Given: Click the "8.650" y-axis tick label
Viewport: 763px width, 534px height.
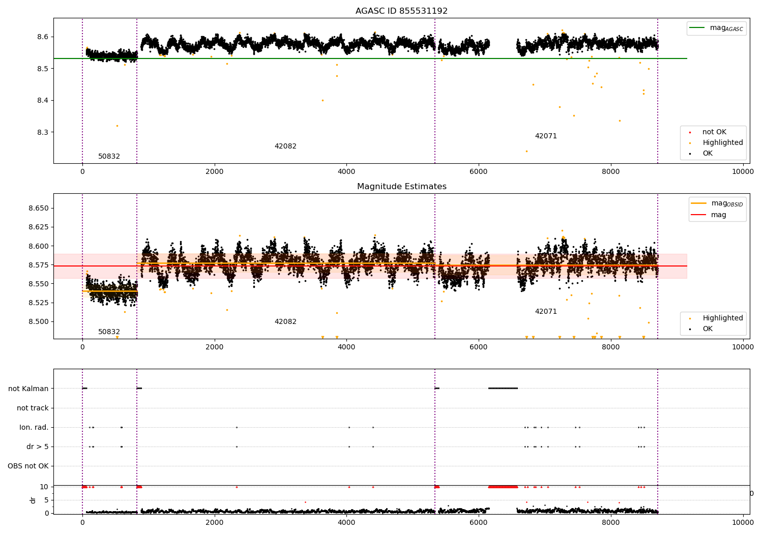Looking at the screenshot, I should tap(39, 209).
